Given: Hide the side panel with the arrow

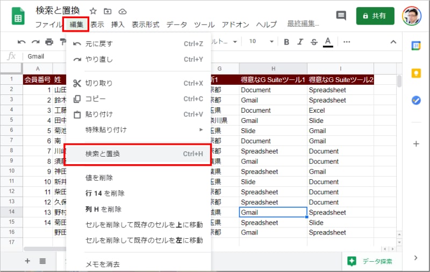Looking at the screenshot, I should pos(415,258).
